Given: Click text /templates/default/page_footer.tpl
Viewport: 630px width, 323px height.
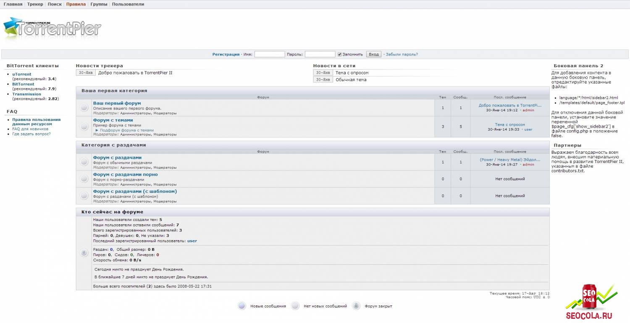Looking at the screenshot, I should (x=592, y=102).
